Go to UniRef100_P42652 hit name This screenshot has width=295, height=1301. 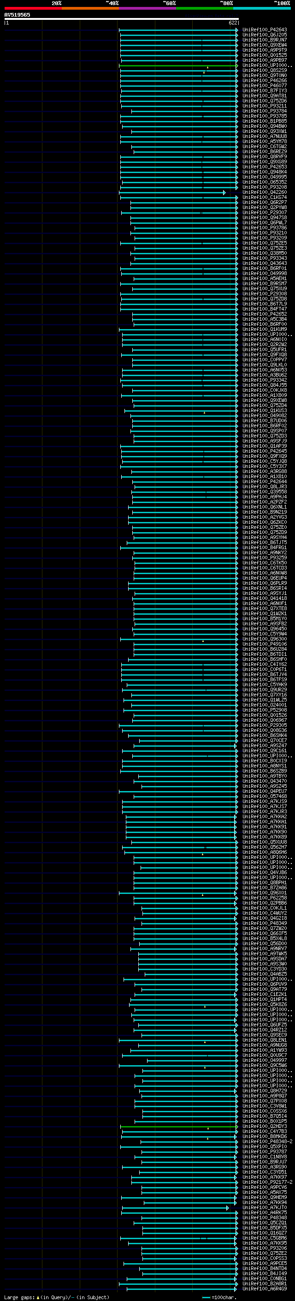265,314
